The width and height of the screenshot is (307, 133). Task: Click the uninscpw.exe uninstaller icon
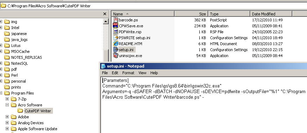tap(116, 56)
